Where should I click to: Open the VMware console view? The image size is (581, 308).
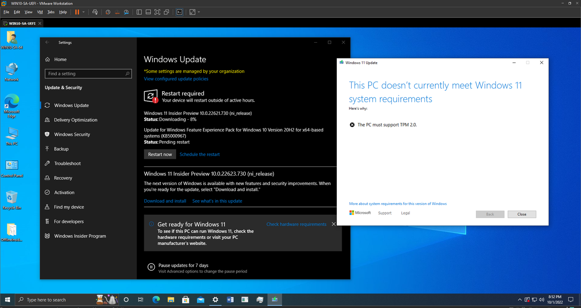(179, 12)
